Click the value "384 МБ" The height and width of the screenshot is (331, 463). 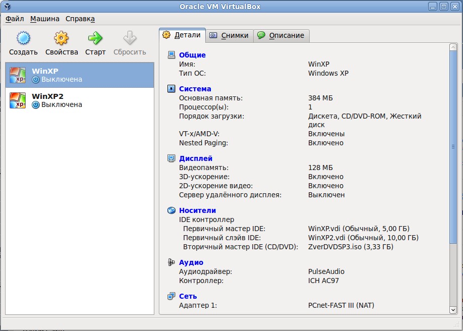pyautogui.click(x=320, y=98)
